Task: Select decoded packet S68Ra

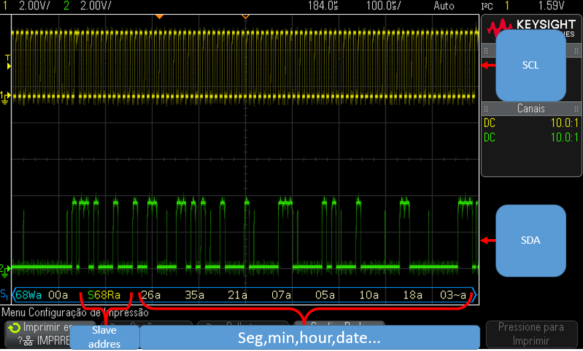Action: (x=104, y=295)
